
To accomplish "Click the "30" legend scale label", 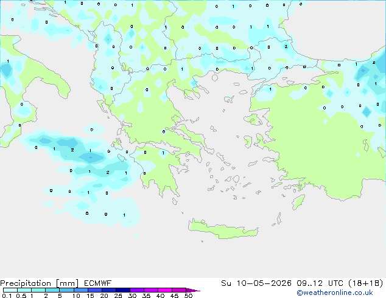I will click(x=132, y=296).
